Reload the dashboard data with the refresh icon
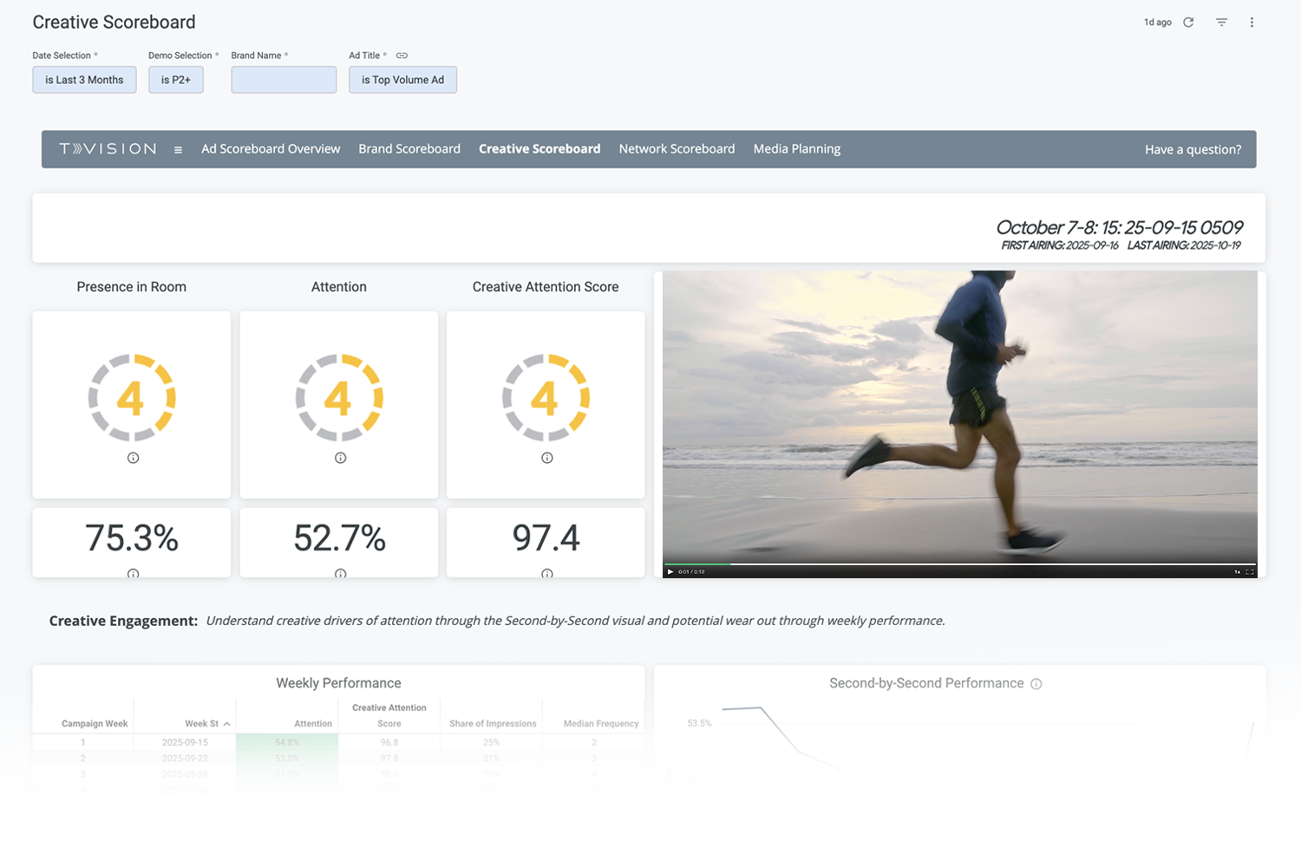Image resolution: width=1301 pixels, height=867 pixels. pos(1188,23)
